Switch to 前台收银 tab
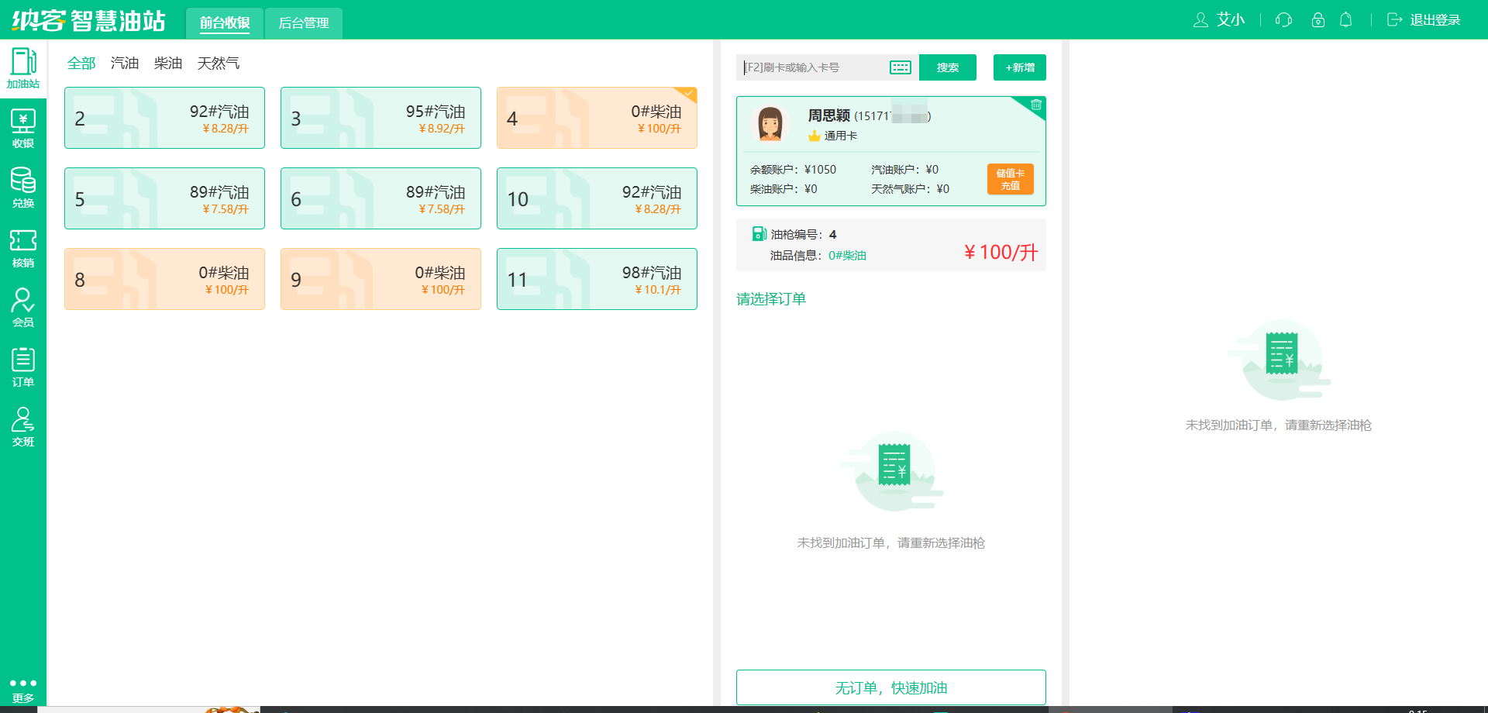The image size is (1488, 713). [225, 23]
